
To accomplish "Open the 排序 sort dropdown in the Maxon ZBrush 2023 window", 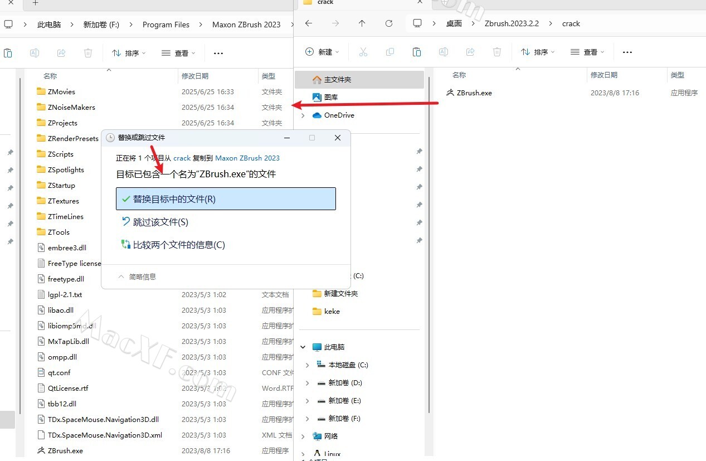I will [129, 53].
